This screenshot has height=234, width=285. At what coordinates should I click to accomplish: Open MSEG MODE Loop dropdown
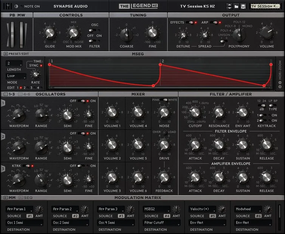coord(16,76)
